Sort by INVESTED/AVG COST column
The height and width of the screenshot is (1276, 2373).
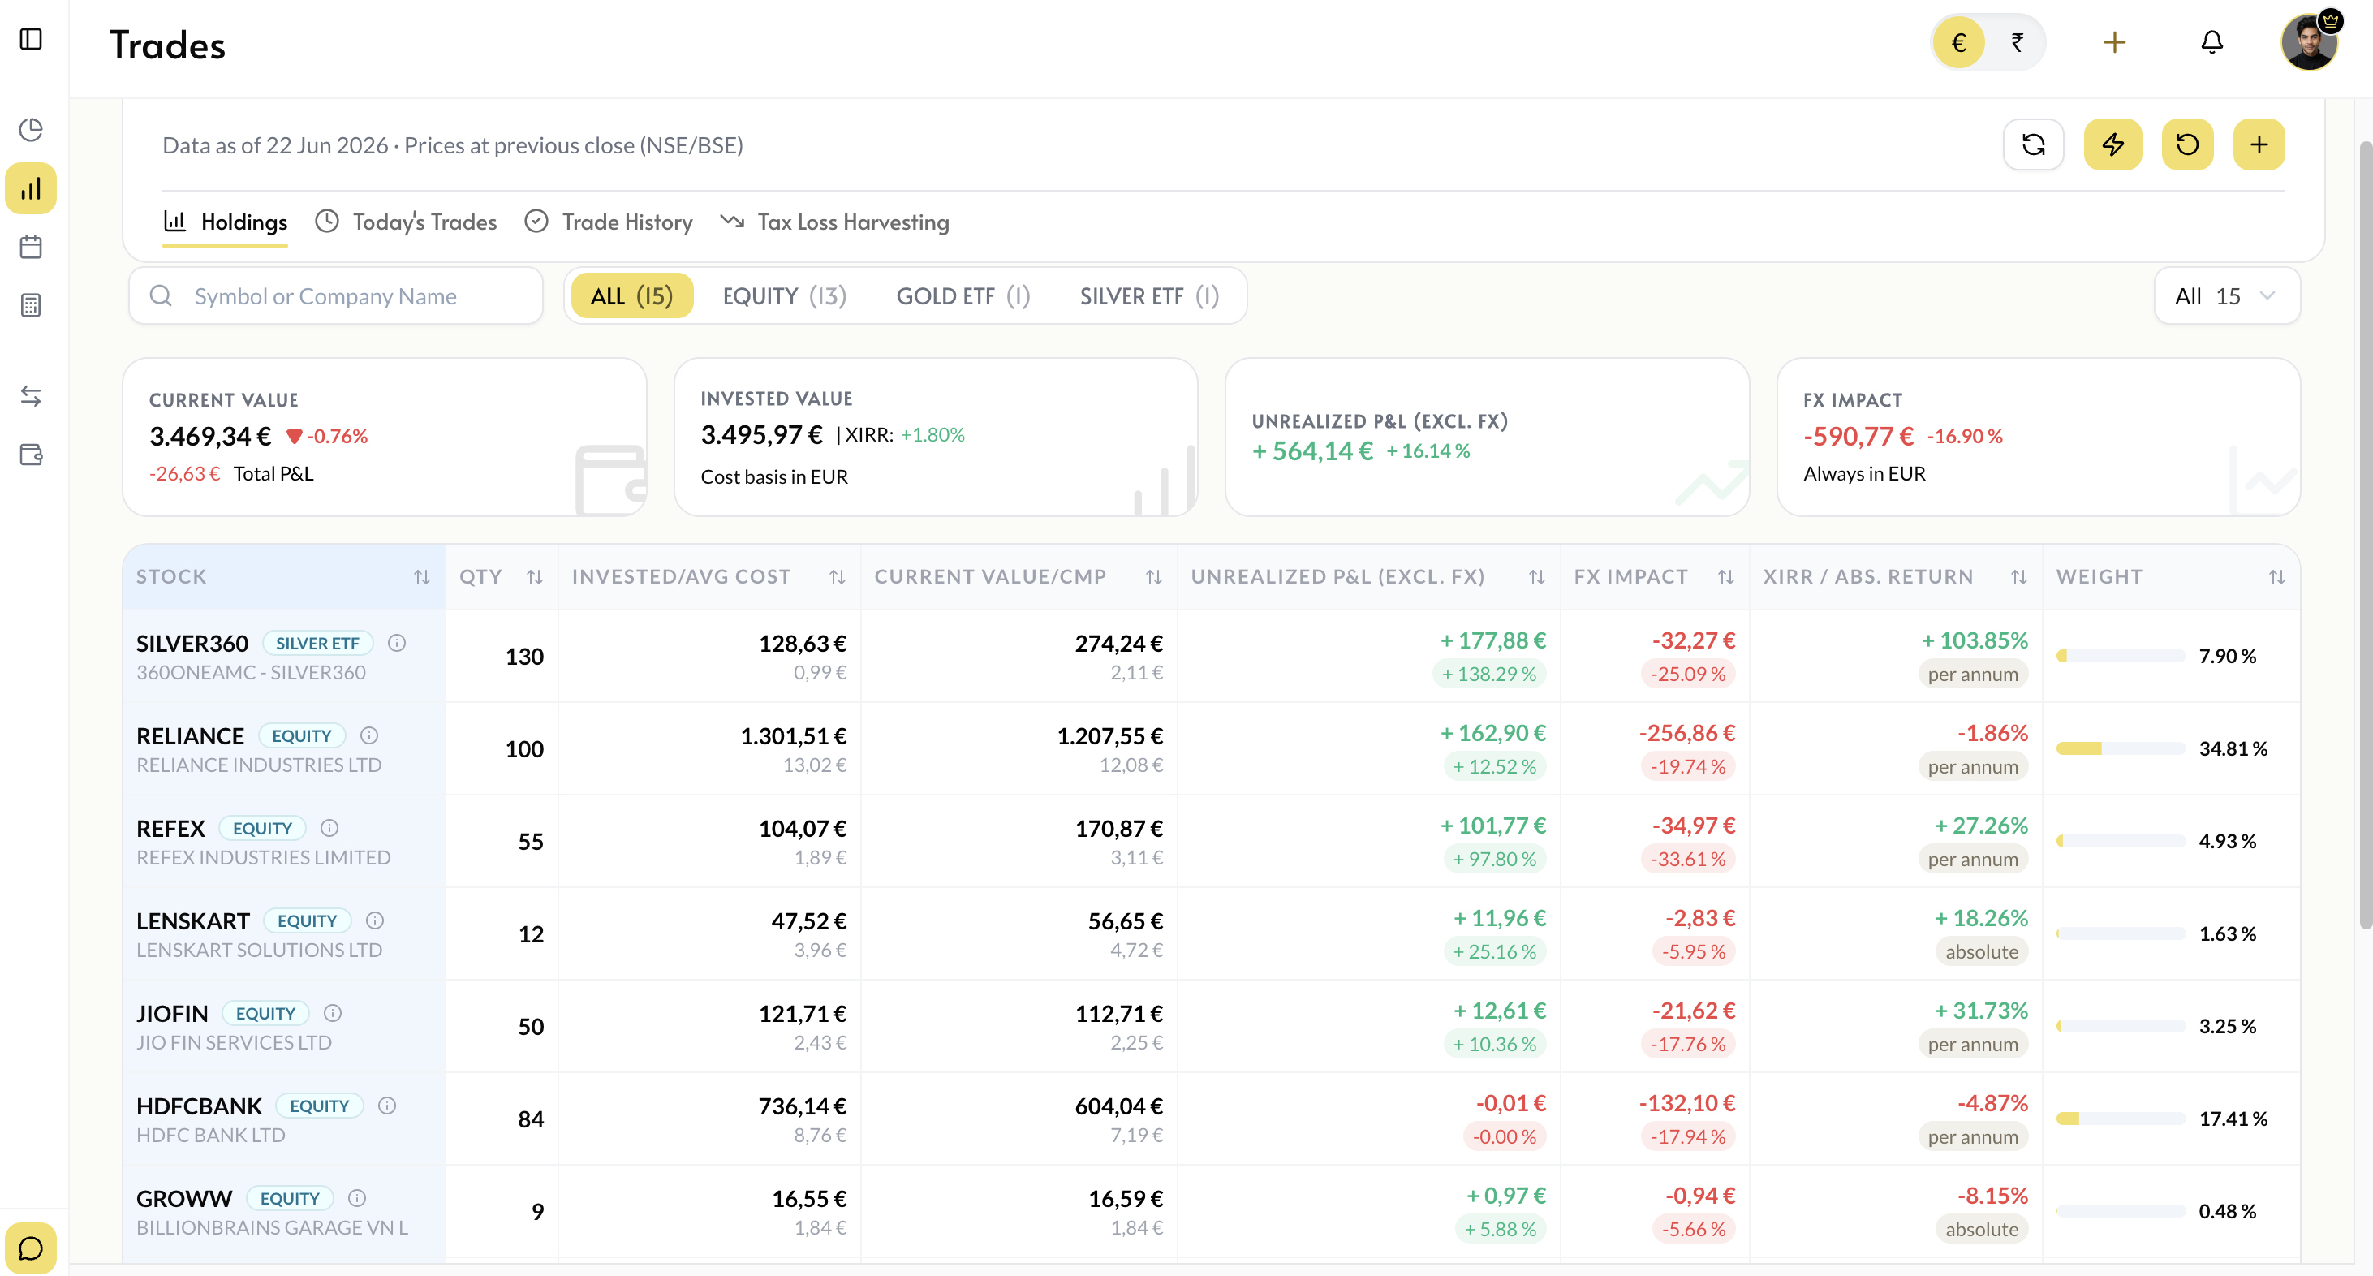[x=838, y=577]
